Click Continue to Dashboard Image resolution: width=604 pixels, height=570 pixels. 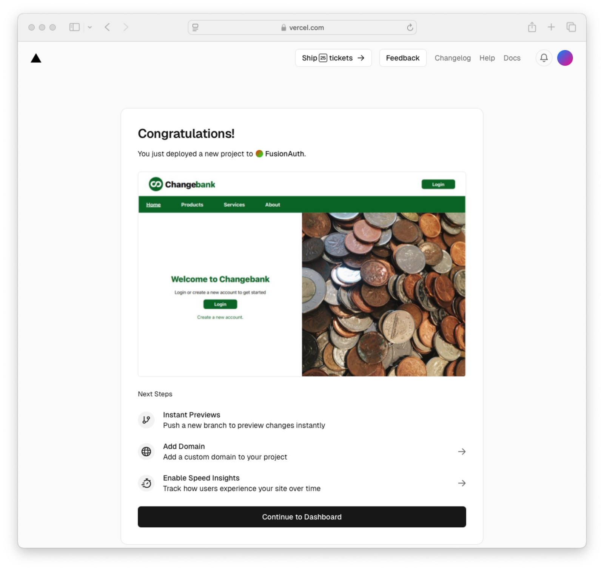(x=302, y=517)
